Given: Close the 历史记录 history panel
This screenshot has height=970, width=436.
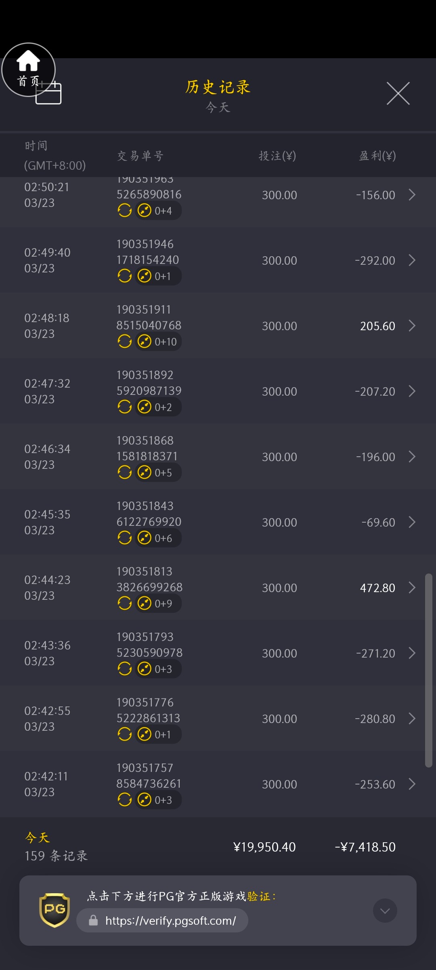Looking at the screenshot, I should 398,93.
